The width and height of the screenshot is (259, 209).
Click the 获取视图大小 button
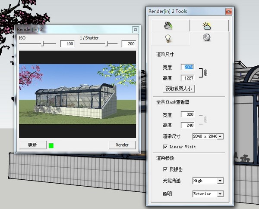tap(179, 89)
